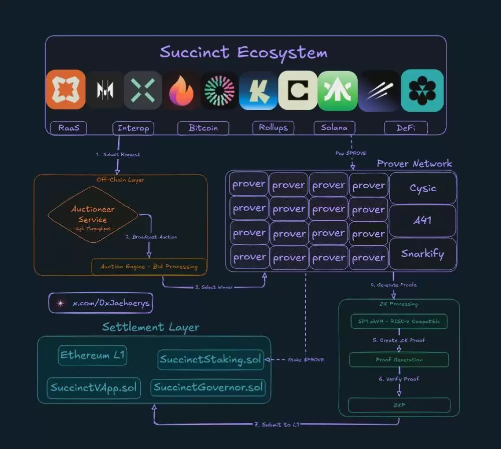This screenshot has height=449, width=501.
Task: Open the circular green and pink radial logo
Action: tap(220, 91)
